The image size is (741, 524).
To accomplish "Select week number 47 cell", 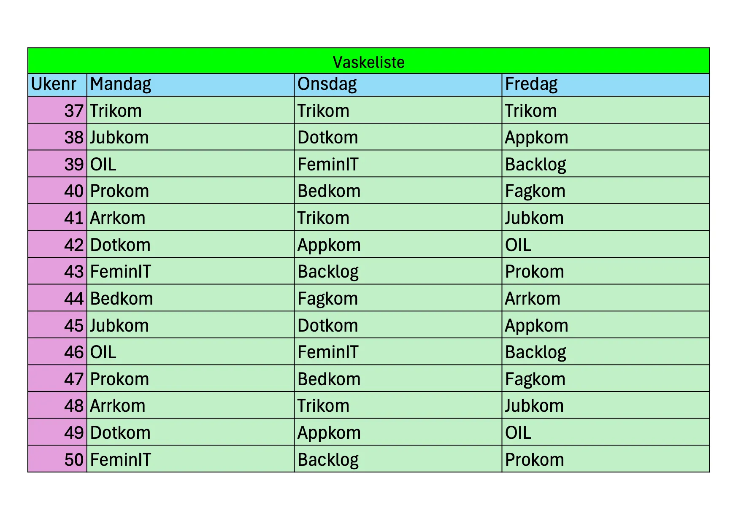I will pyautogui.click(x=73, y=379).
